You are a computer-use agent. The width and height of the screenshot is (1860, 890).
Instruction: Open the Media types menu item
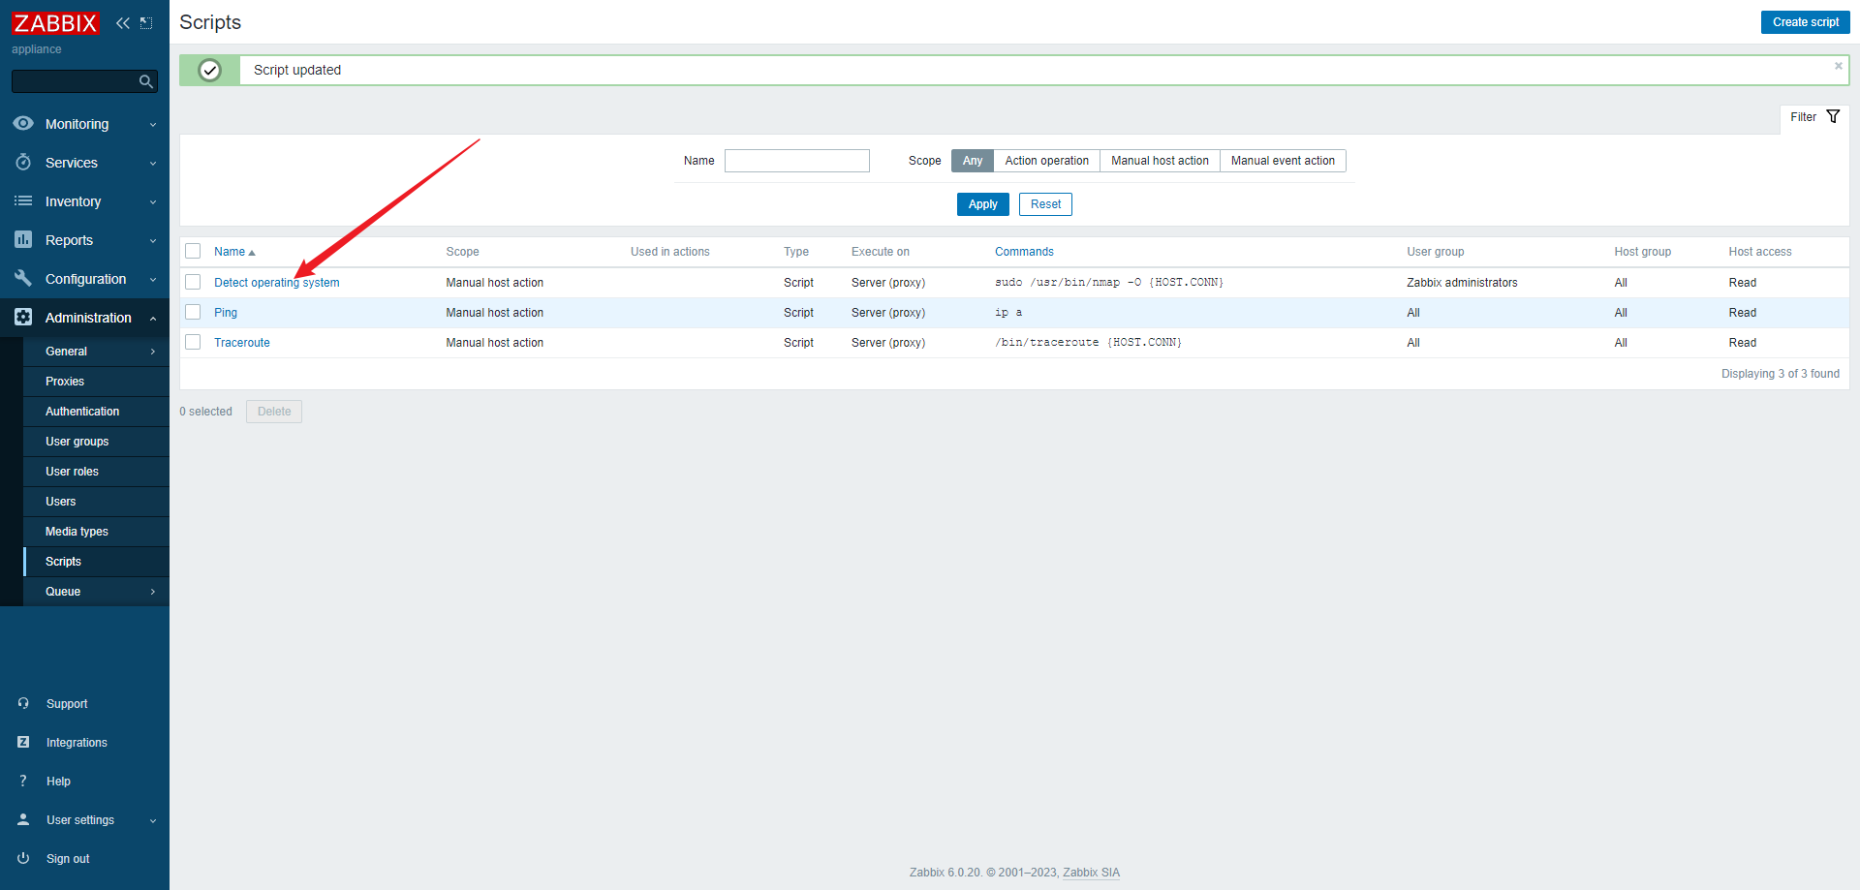coord(96,532)
